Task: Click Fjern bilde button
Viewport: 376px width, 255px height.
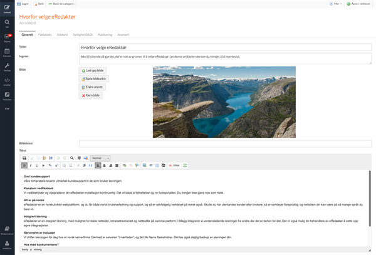Action: tap(91, 95)
